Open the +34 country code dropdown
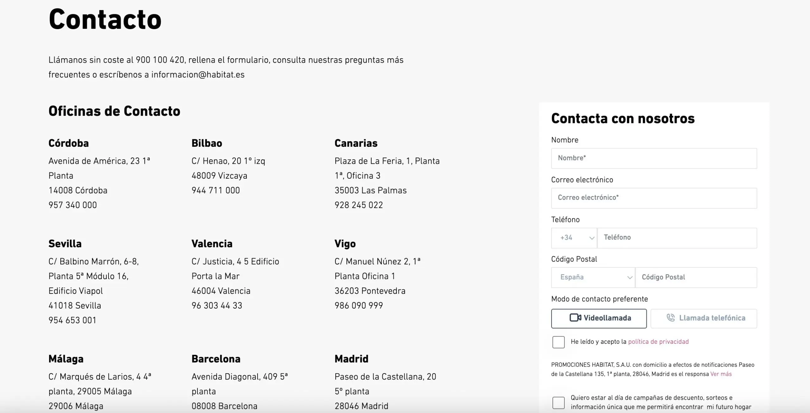 pos(574,238)
